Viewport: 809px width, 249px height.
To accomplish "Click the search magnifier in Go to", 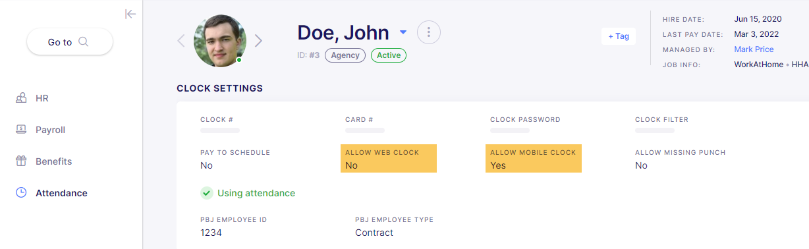I will pyautogui.click(x=84, y=41).
